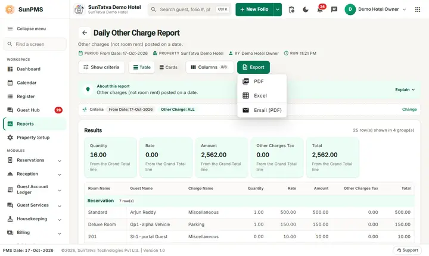Viewport: 429px width, 256px height.
Task: Go back using the arrow button
Action: 85,33
